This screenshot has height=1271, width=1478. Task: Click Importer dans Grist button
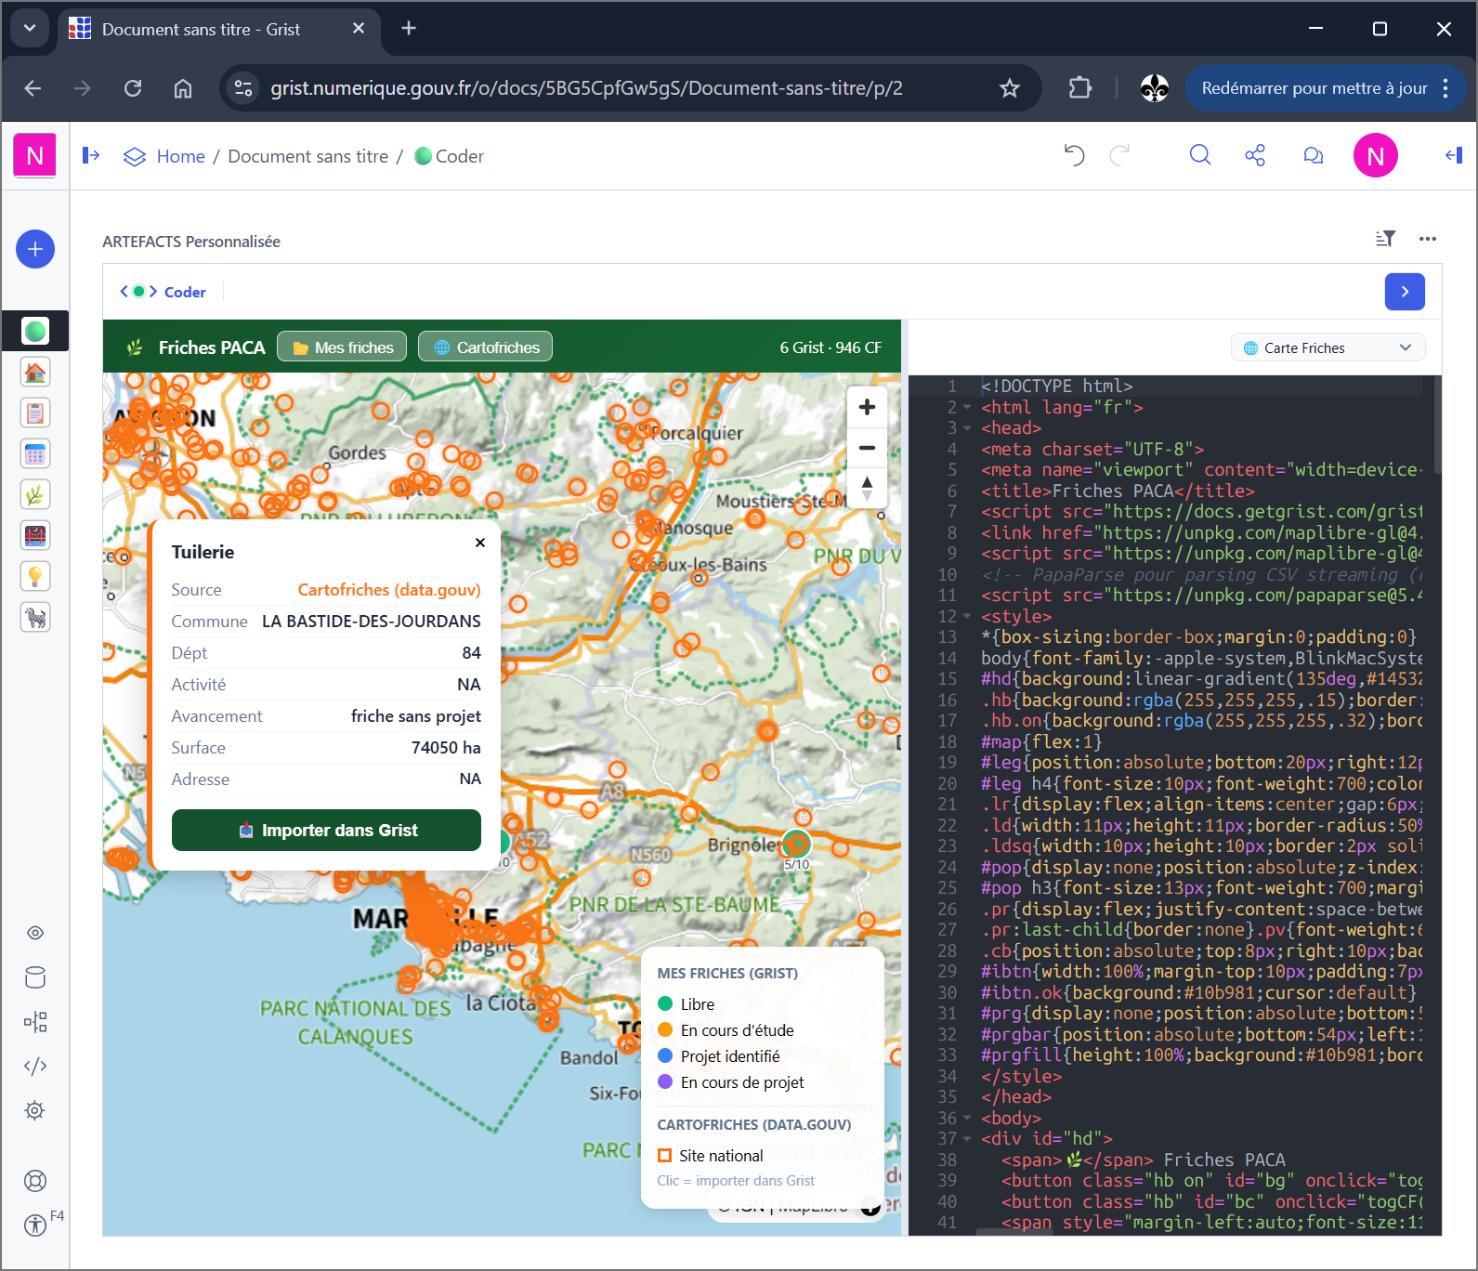[x=326, y=830]
